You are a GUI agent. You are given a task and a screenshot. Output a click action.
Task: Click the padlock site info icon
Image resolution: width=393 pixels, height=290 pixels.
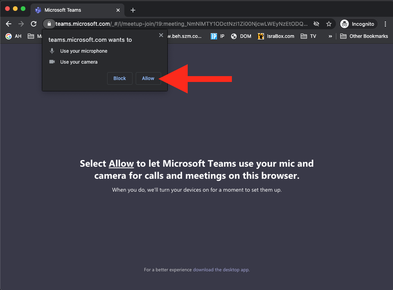(x=49, y=24)
